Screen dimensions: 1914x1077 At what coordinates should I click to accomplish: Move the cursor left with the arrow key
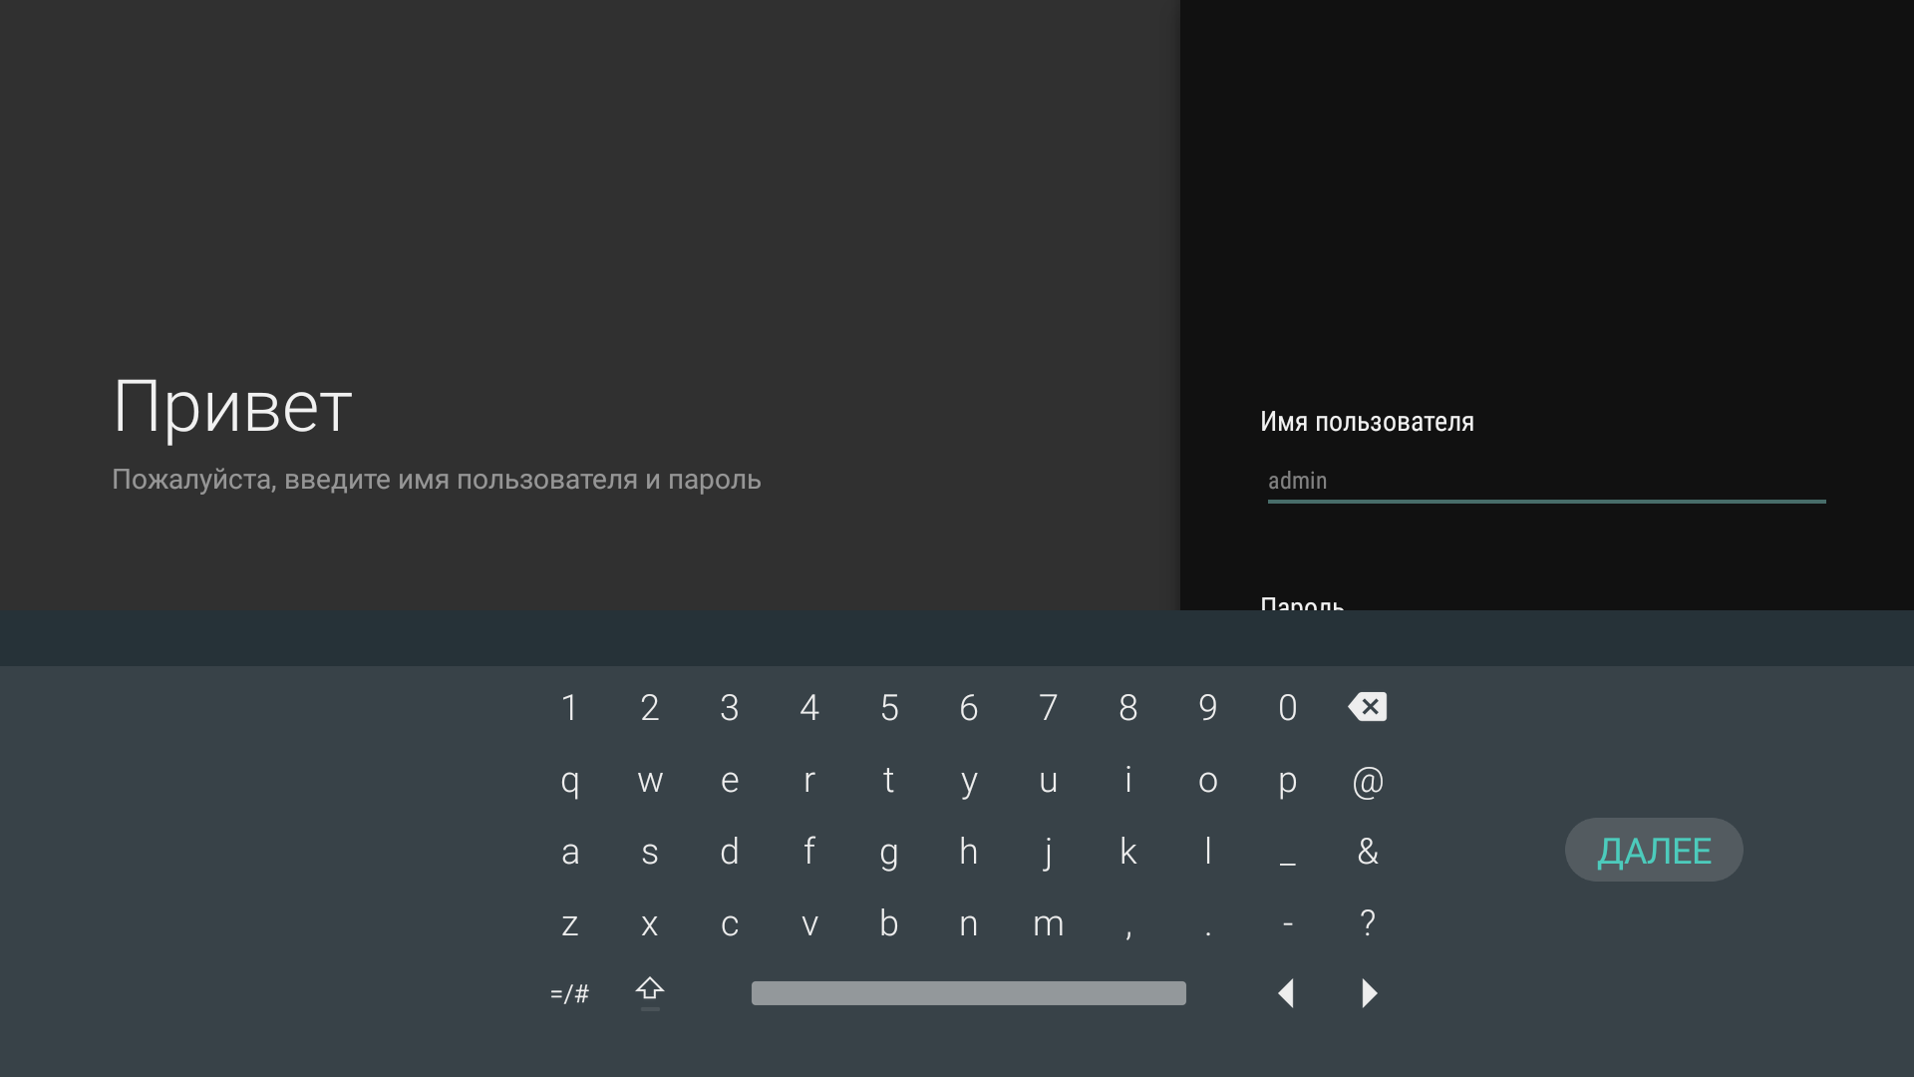(1286, 993)
